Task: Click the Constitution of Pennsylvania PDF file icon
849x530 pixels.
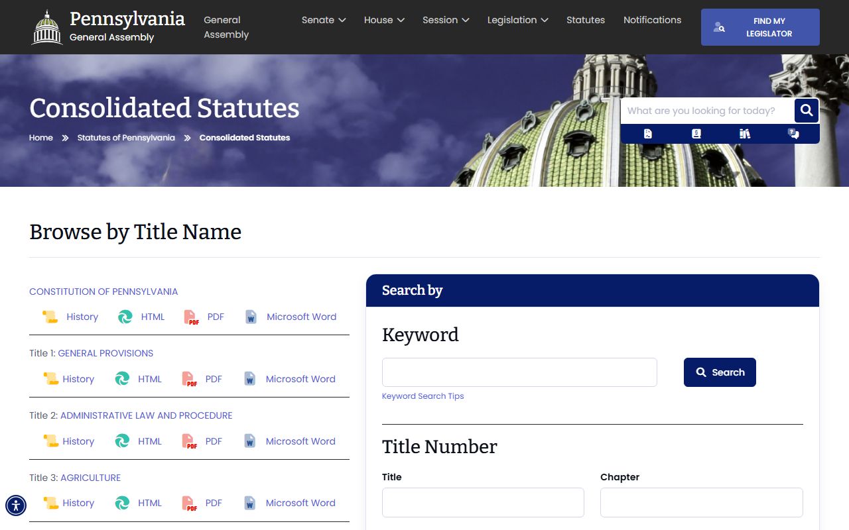Action: pos(192,317)
